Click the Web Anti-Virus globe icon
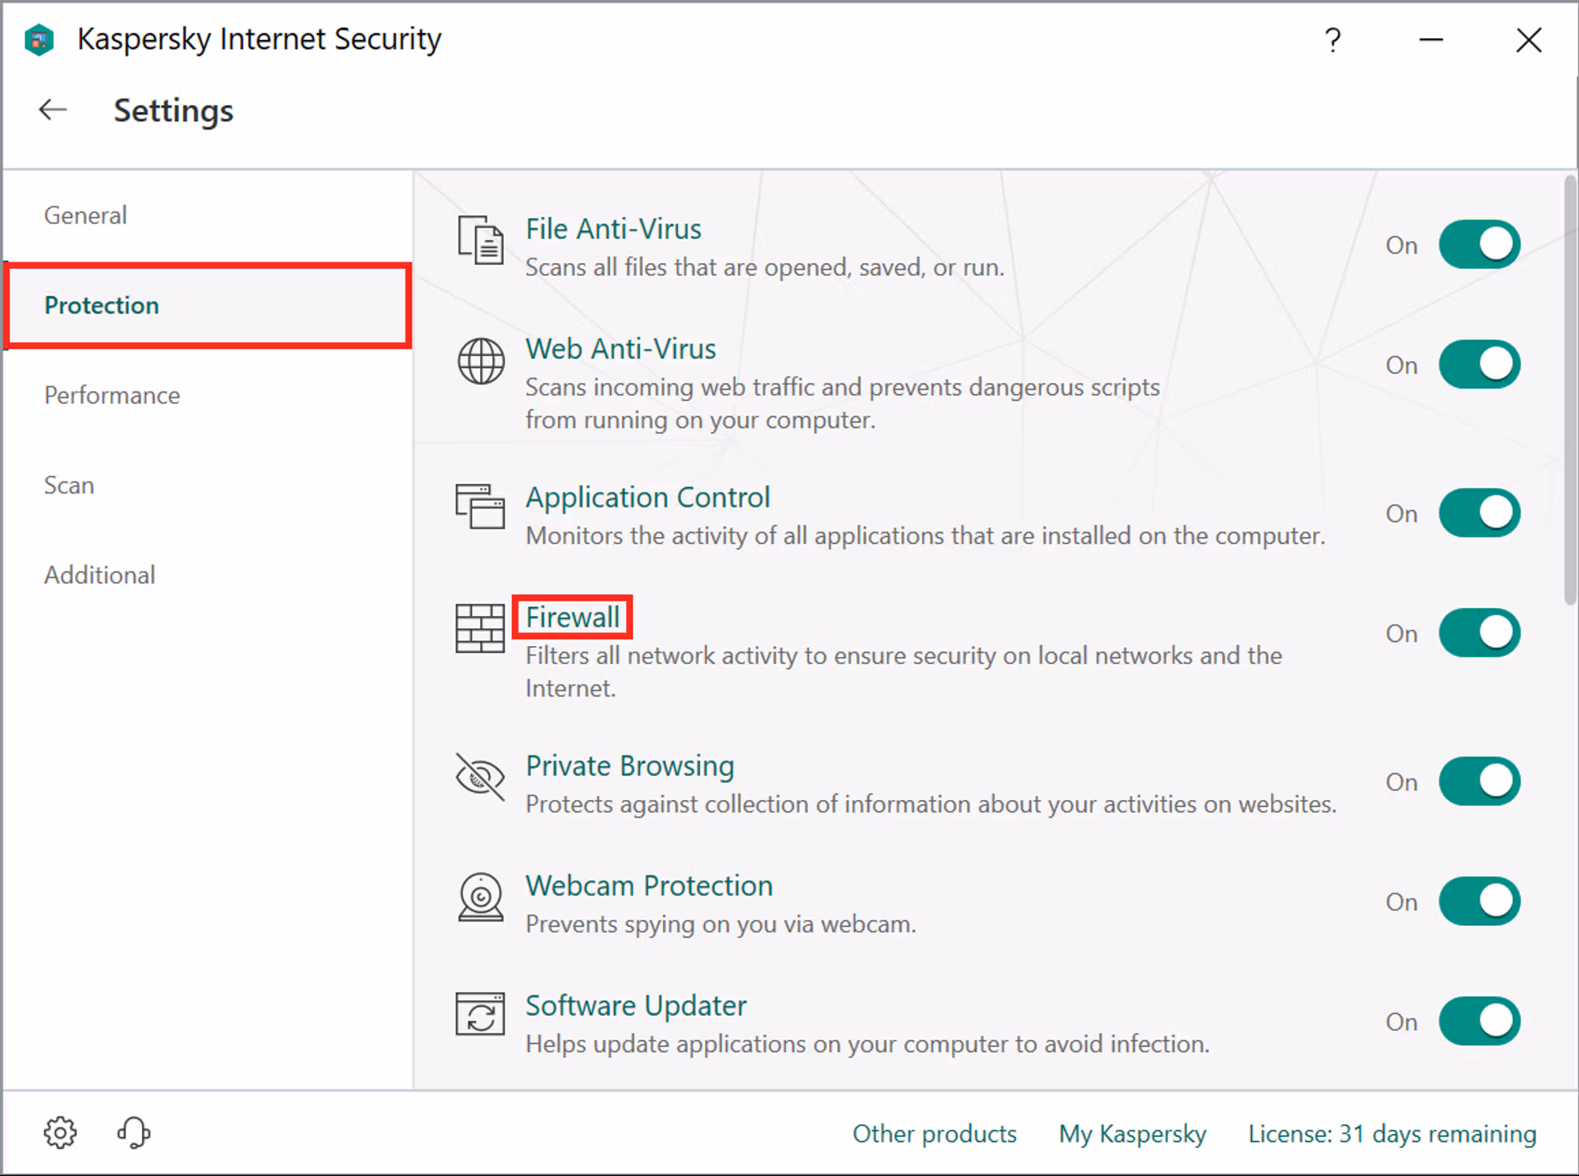This screenshot has height=1176, width=1579. (x=480, y=362)
